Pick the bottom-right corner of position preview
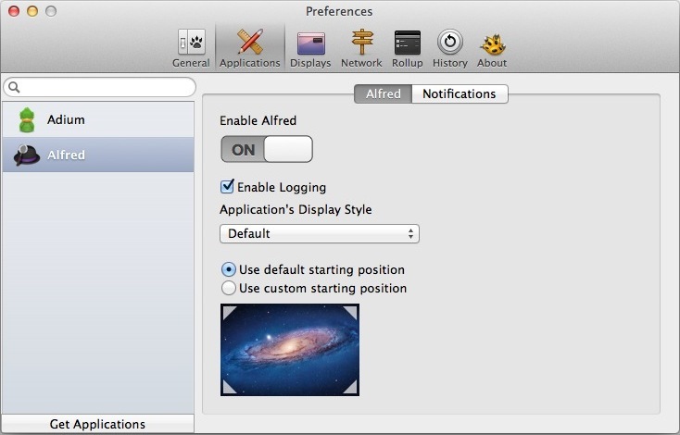Viewport: 680px width, 435px height. [x=350, y=387]
